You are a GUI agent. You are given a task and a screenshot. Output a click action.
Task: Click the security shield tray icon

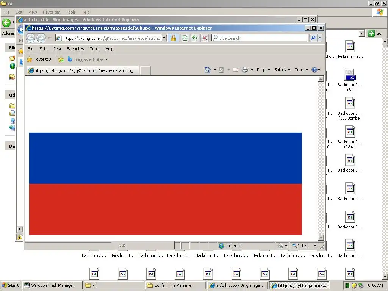pyautogui.click(x=354, y=285)
